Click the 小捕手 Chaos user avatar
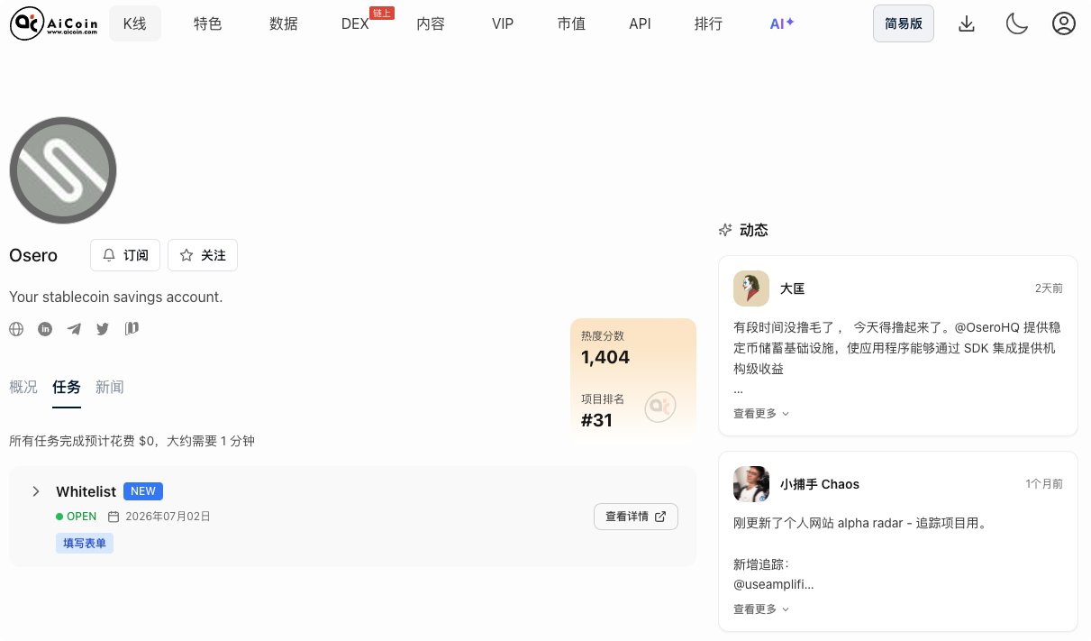 (751, 484)
